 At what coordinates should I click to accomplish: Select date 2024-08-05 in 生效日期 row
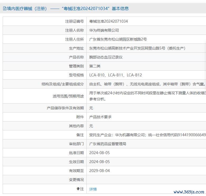[x=100, y=162]
